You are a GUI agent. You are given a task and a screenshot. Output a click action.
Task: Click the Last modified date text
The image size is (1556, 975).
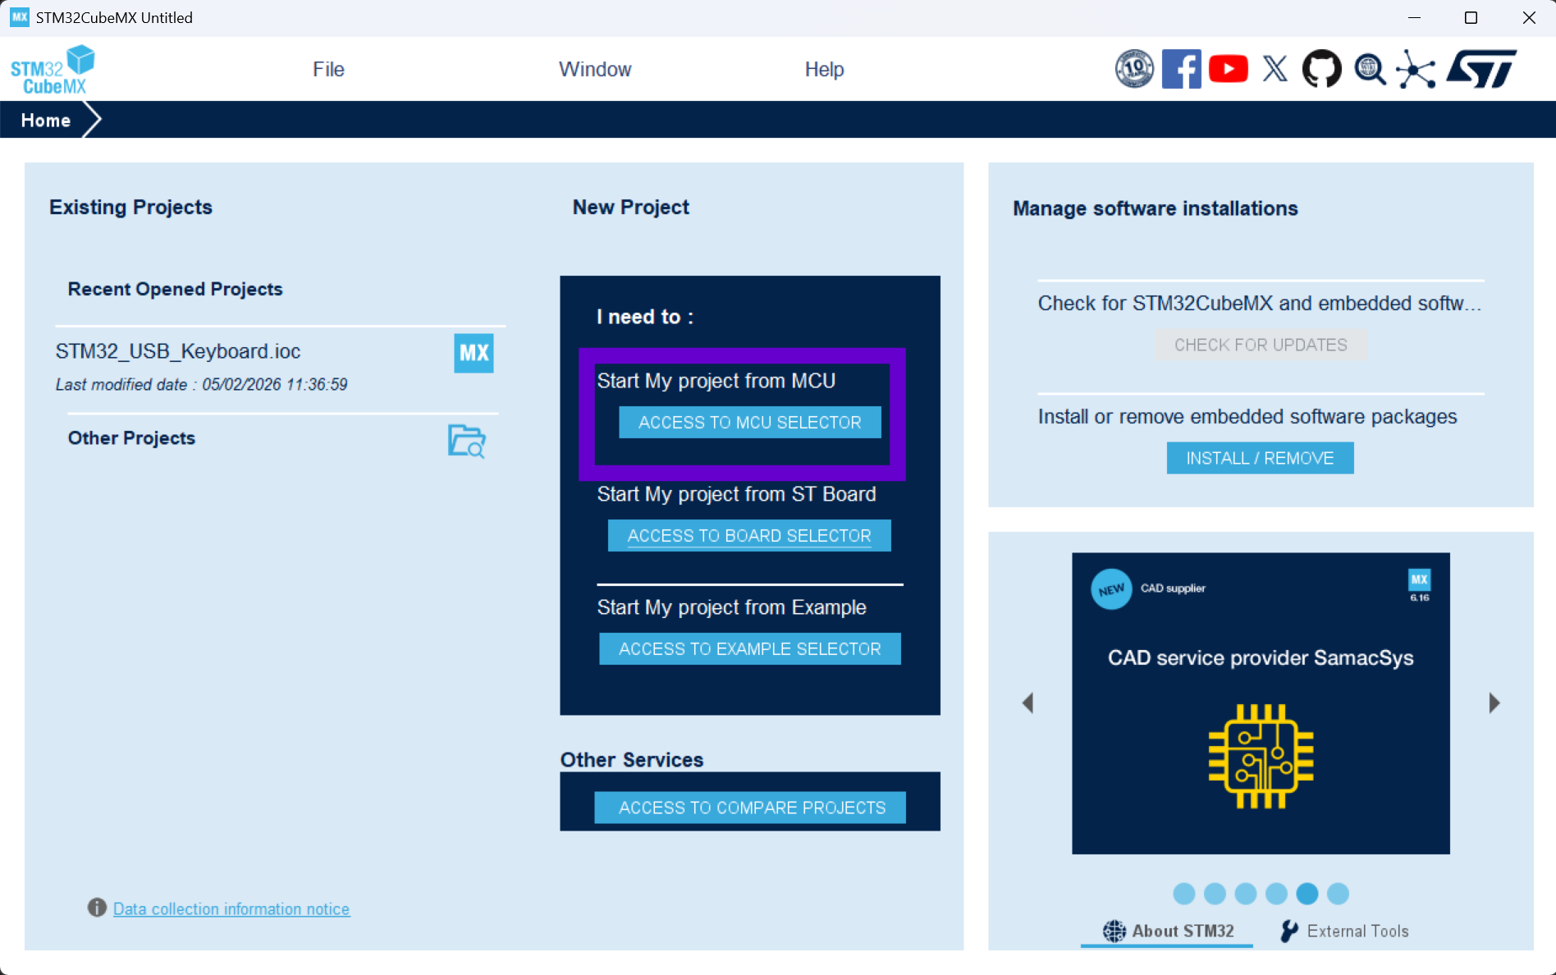[201, 385]
